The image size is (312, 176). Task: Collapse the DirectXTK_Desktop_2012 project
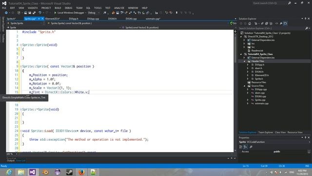click(x=241, y=37)
